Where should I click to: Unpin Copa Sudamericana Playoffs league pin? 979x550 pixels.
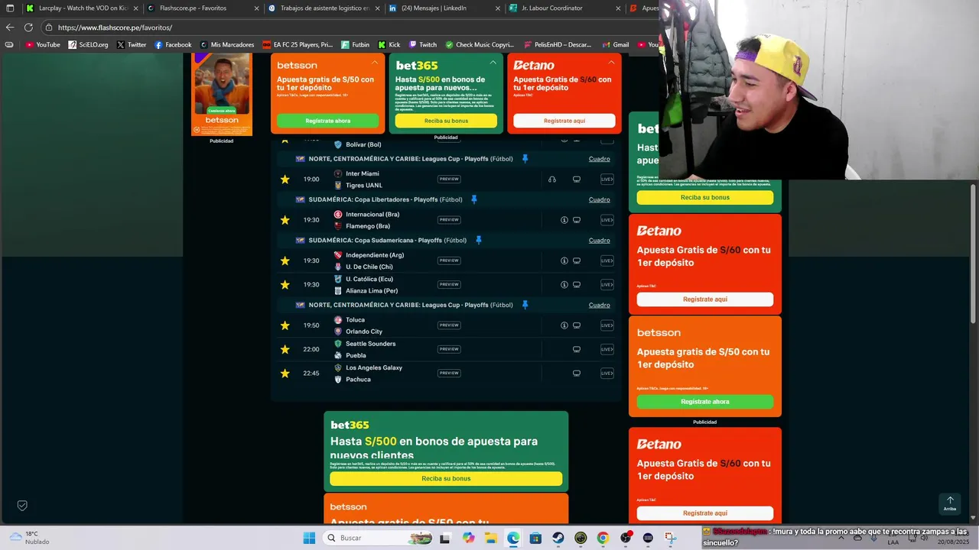tap(479, 240)
